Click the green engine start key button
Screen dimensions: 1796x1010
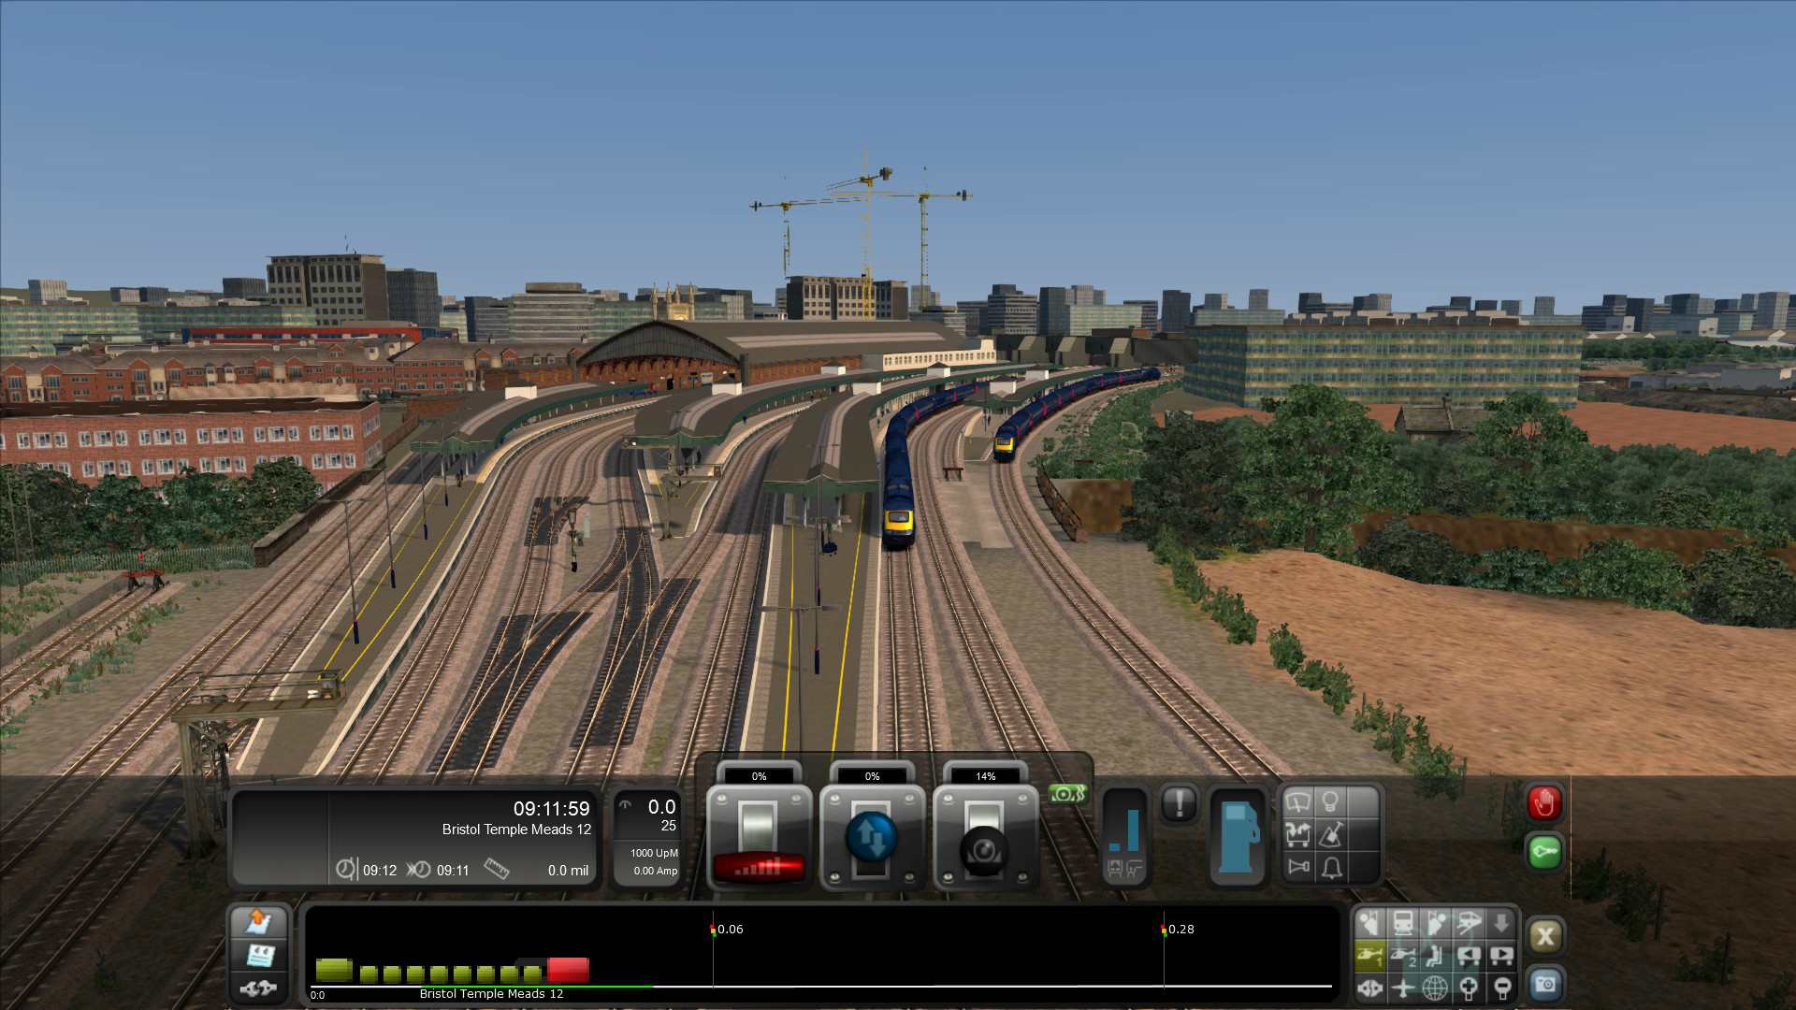1545,852
